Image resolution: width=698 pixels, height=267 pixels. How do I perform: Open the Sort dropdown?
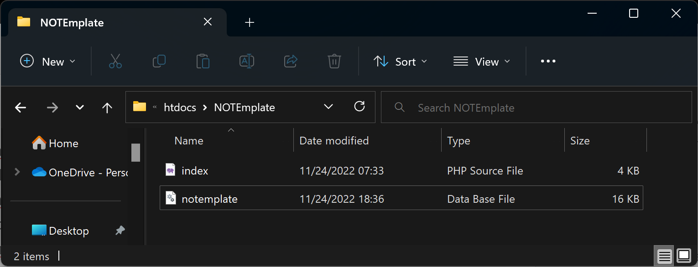(x=401, y=61)
